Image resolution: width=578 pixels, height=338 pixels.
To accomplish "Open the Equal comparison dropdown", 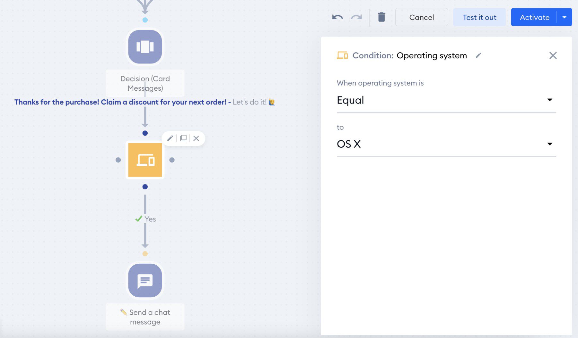I will [550, 100].
